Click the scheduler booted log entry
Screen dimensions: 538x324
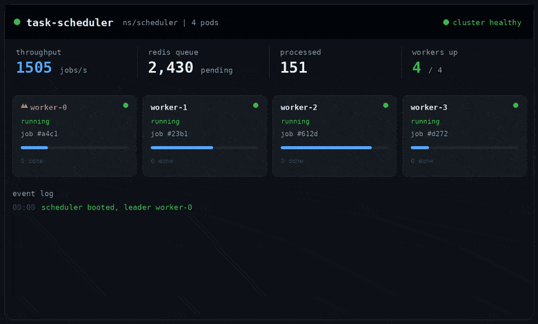point(117,207)
